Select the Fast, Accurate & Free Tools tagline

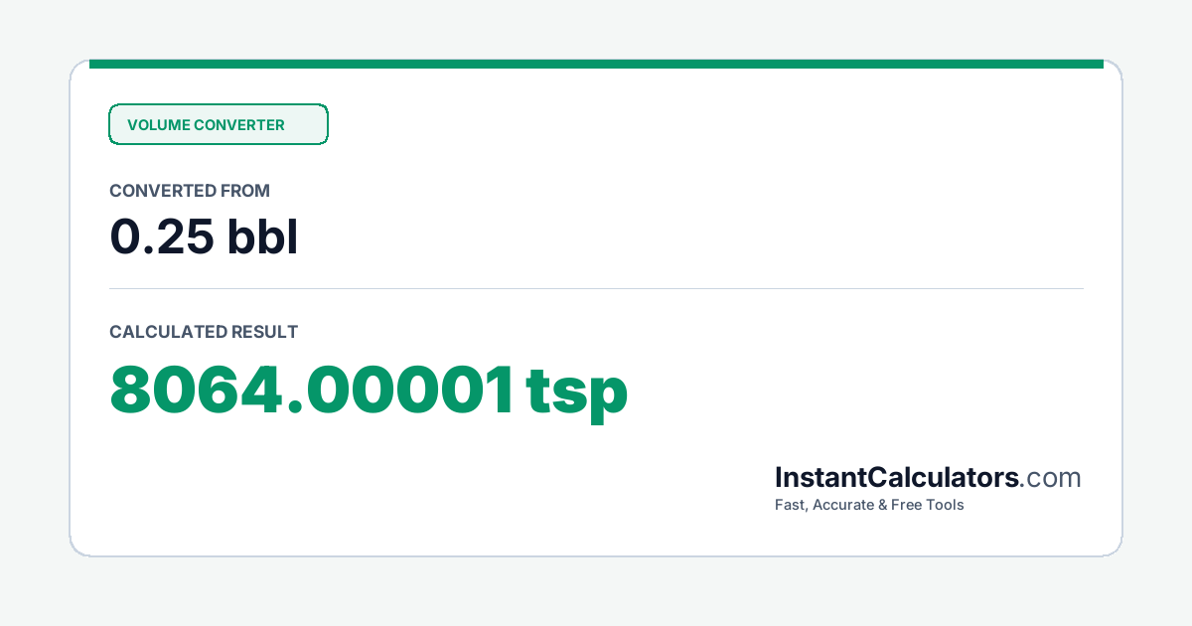pyautogui.click(x=869, y=505)
